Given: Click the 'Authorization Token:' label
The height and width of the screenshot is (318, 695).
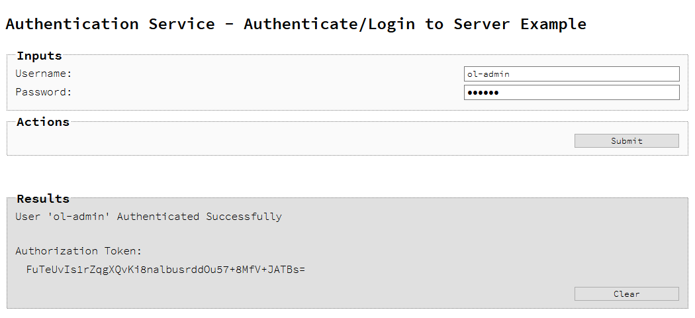Looking at the screenshot, I should pyautogui.click(x=79, y=251).
